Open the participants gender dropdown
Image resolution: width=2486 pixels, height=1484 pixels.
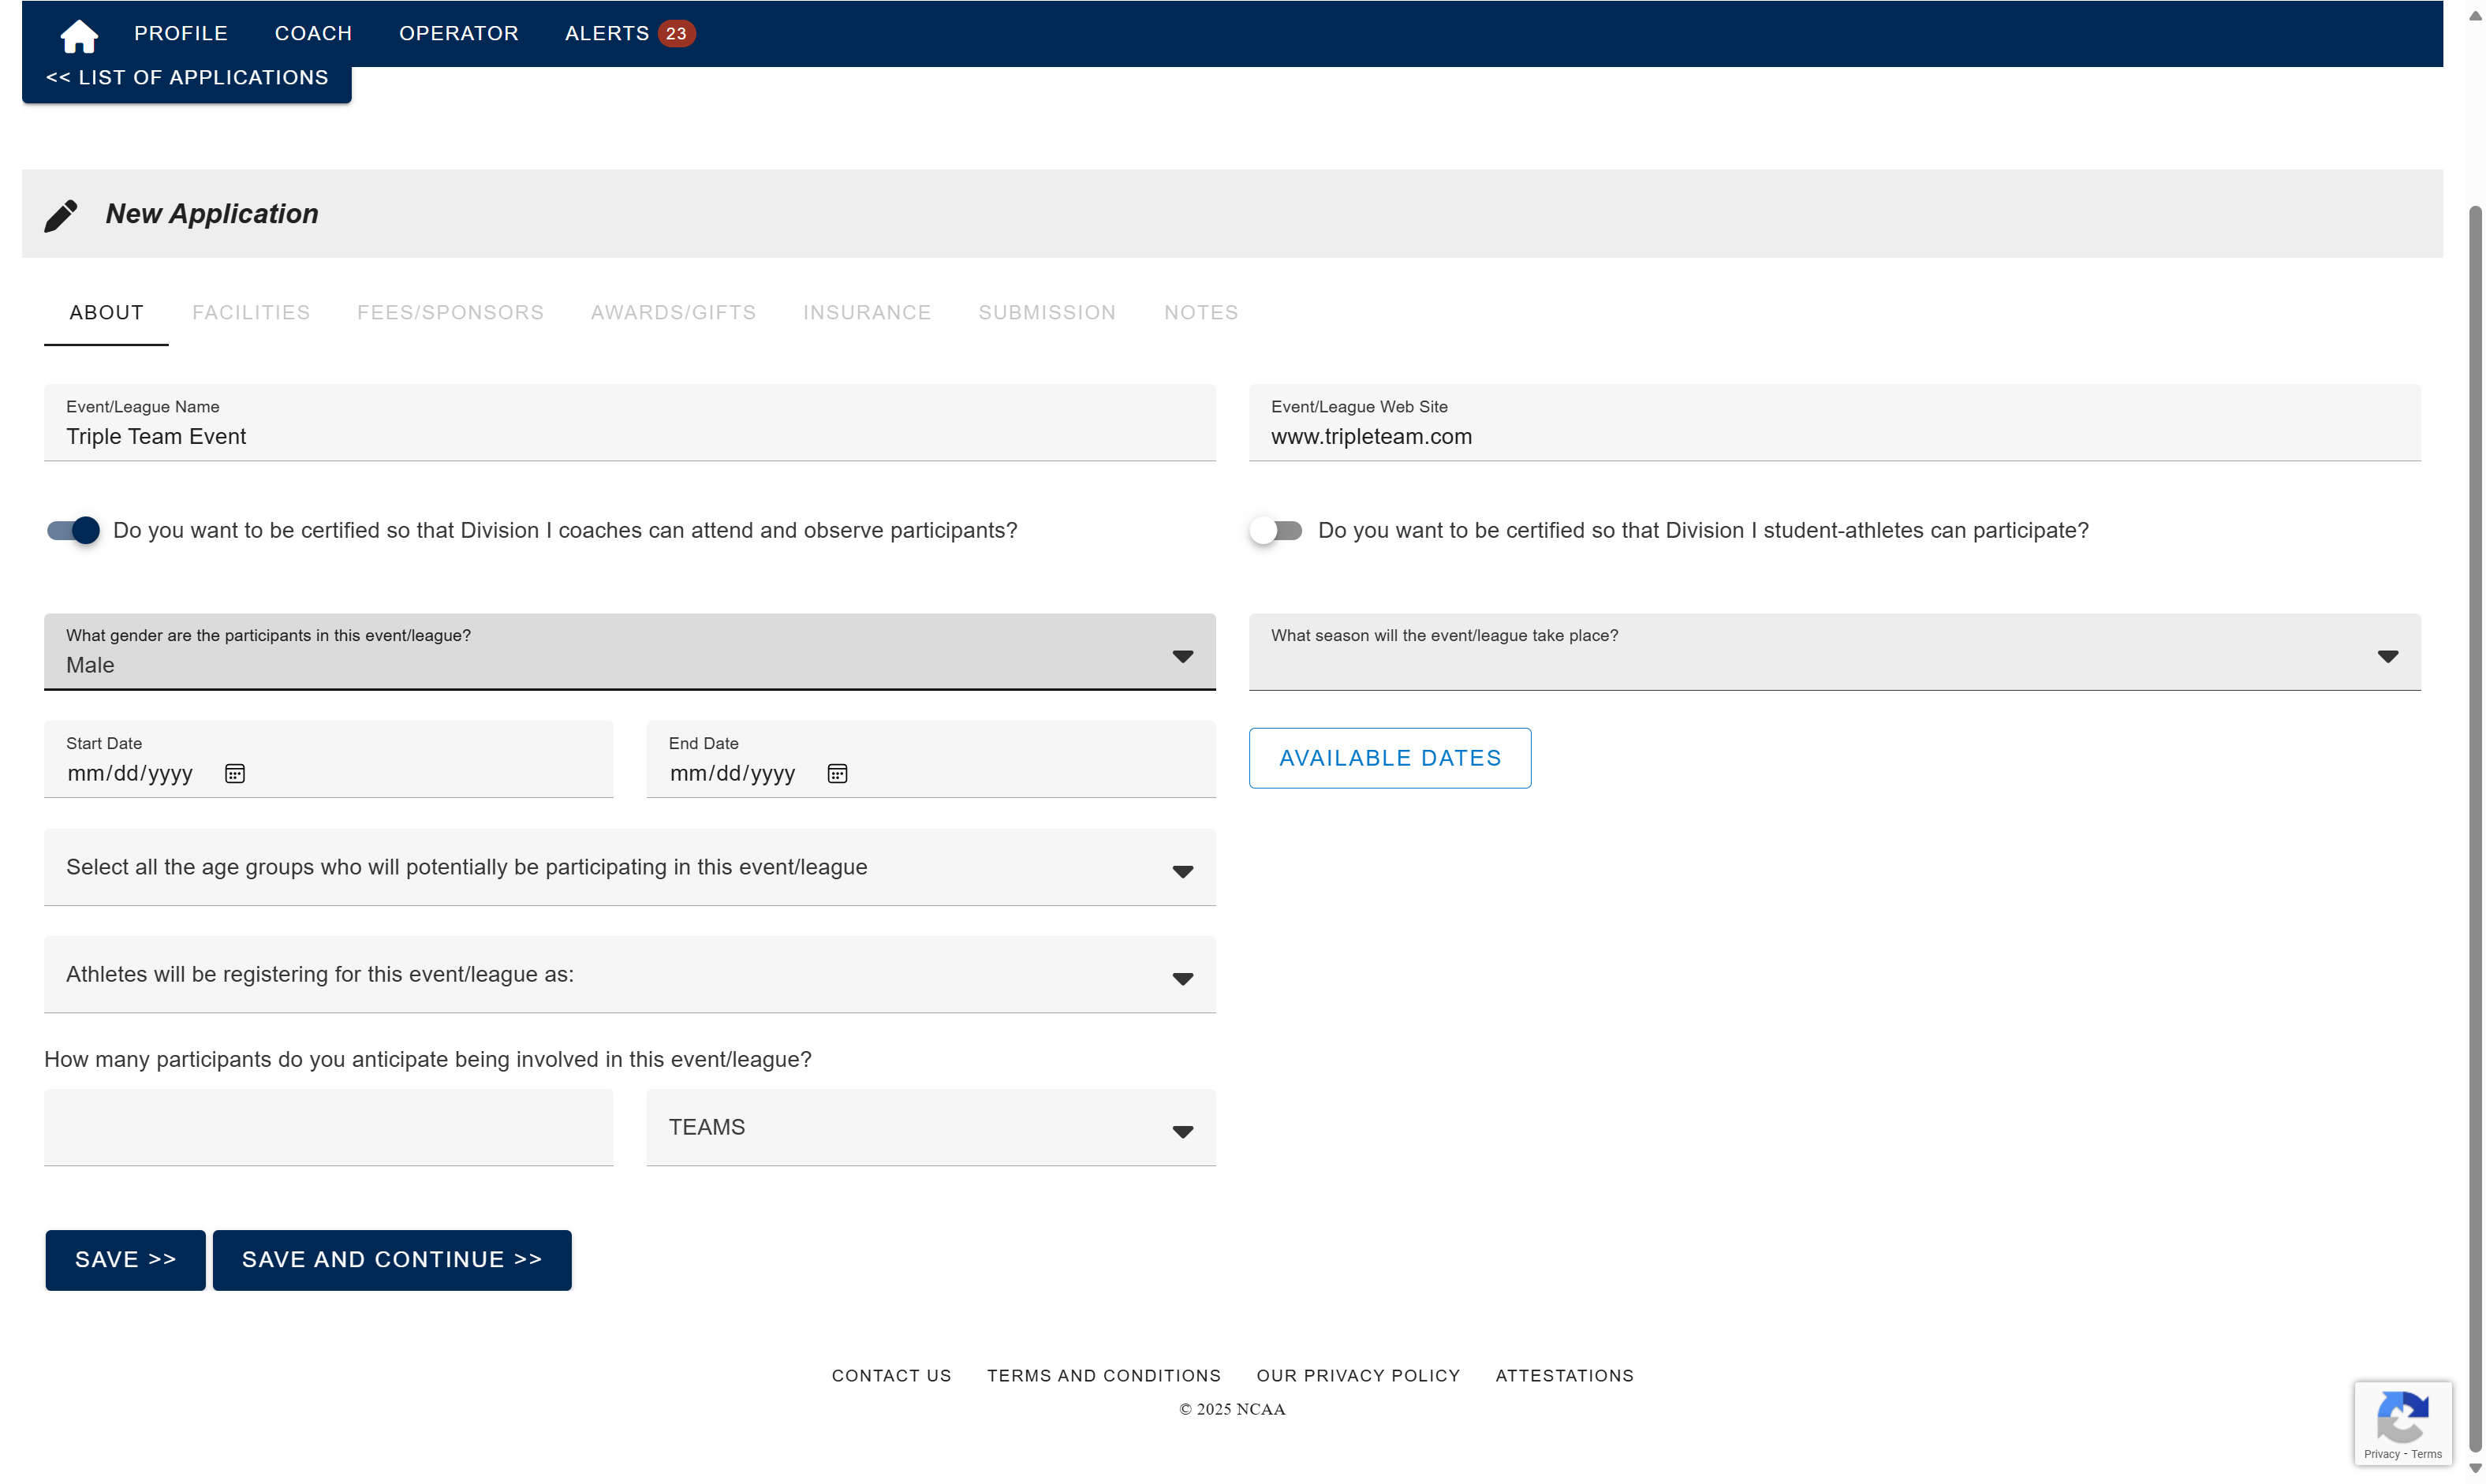point(630,651)
